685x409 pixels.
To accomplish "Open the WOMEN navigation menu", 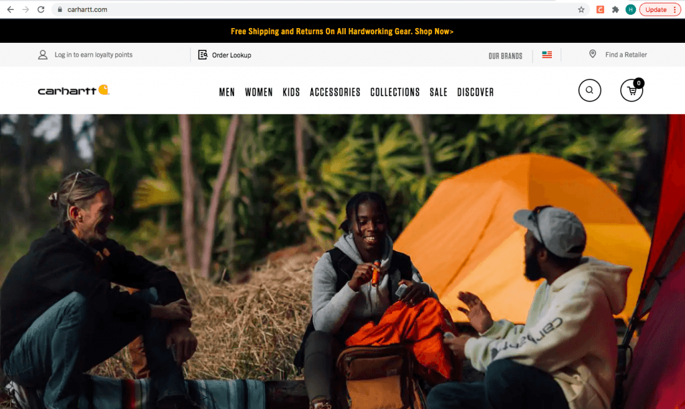I will point(259,92).
